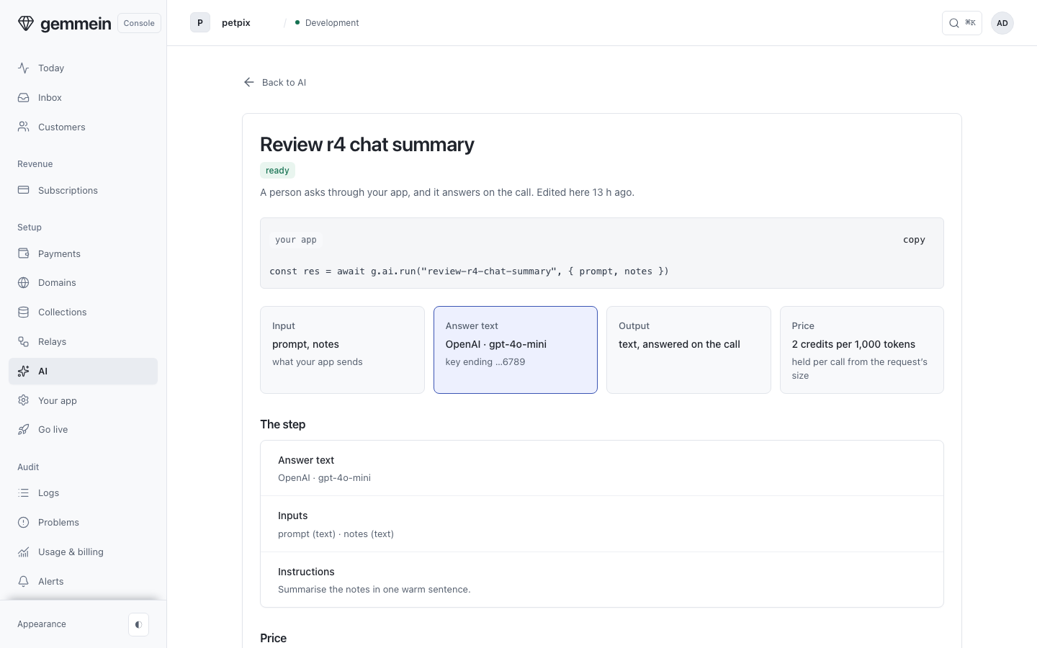This screenshot has height=648, width=1037.
Task: Open Inbox via its tray icon
Action: coord(24,97)
